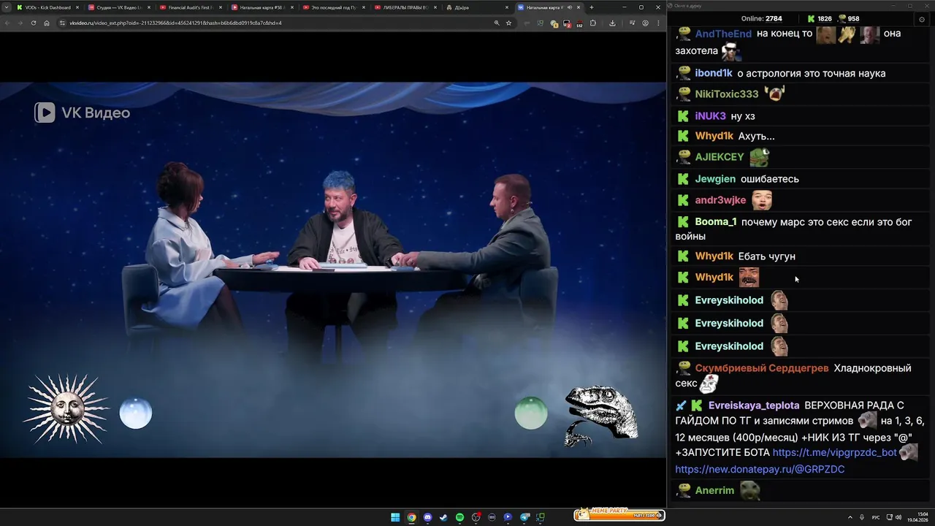Click username Jewgien in chat
The width and height of the screenshot is (935, 526).
[715, 179]
